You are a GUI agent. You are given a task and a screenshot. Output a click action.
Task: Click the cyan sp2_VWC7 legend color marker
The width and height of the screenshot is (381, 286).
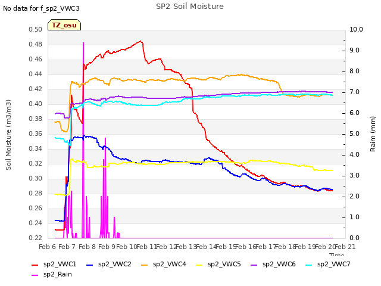309,265
